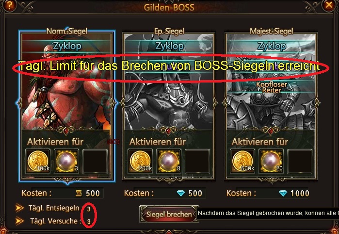Click the arrow beside Tägl. Versuche
Viewport: 339px width, 234px height.
[x=19, y=221]
